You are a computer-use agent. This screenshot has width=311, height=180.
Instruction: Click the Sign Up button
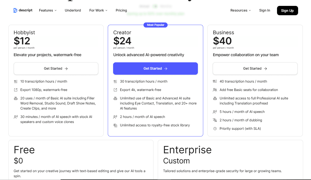pos(287,10)
